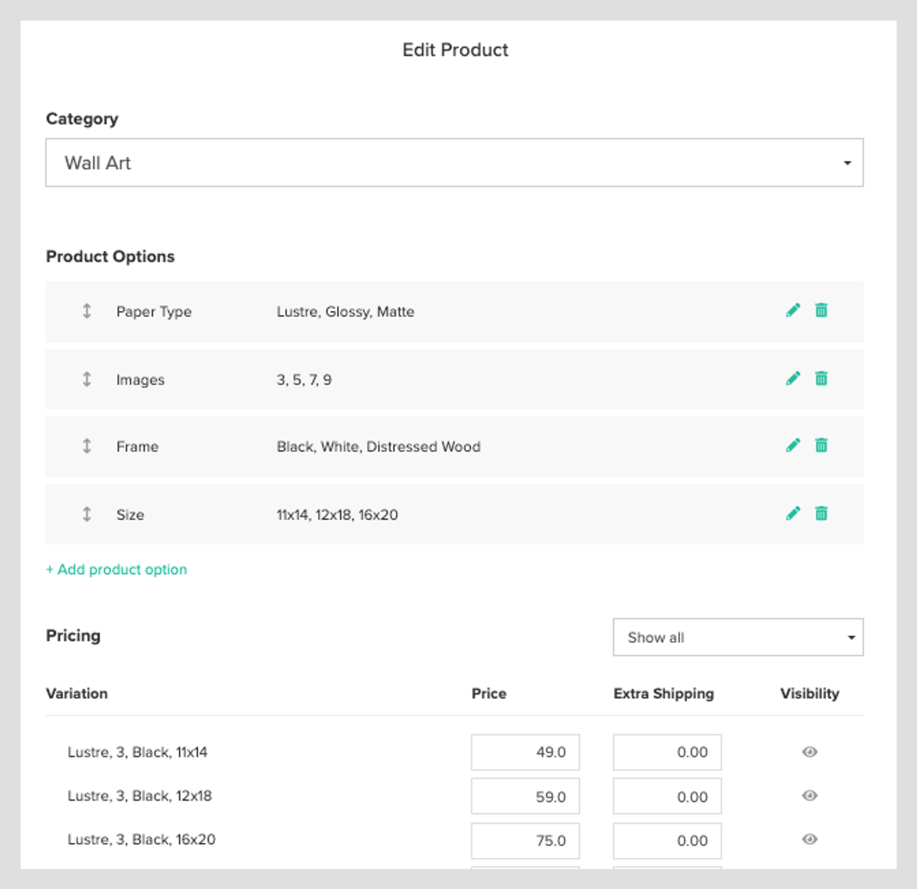The image size is (917, 889).
Task: Toggle visibility of Lustre, 3, Black, 16x20
Action: [x=810, y=840]
